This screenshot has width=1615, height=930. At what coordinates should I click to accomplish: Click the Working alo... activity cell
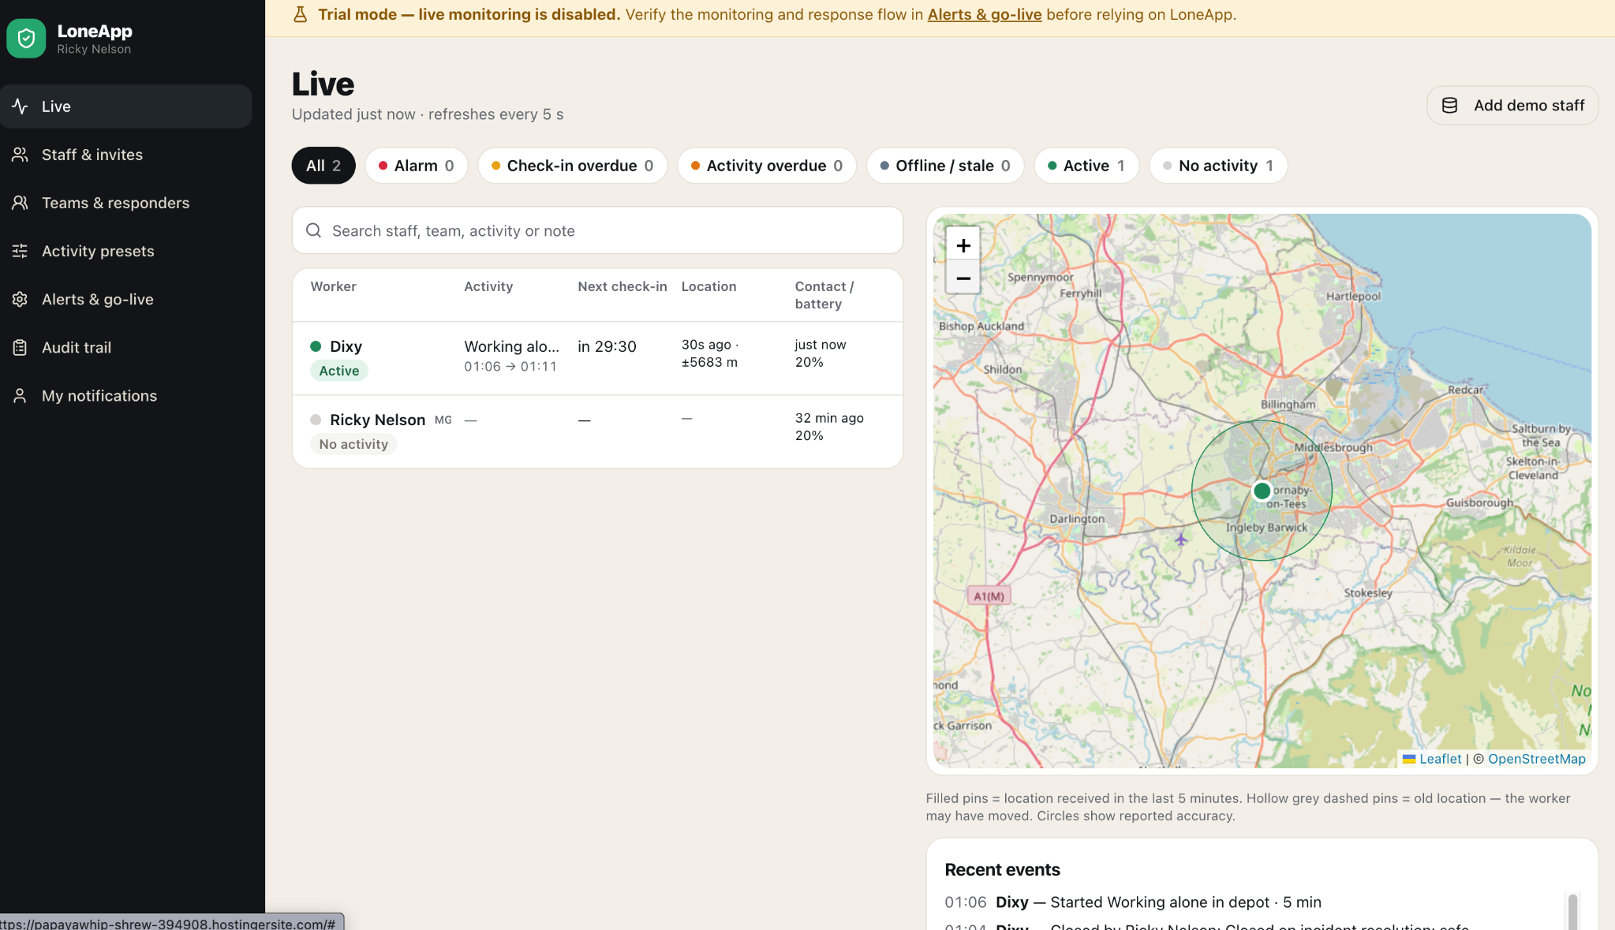point(511,346)
